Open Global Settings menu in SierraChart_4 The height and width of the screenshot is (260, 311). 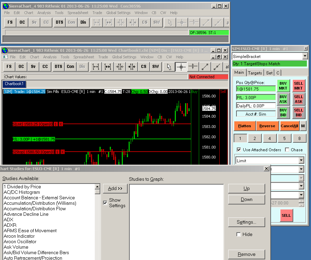tap(118, 13)
